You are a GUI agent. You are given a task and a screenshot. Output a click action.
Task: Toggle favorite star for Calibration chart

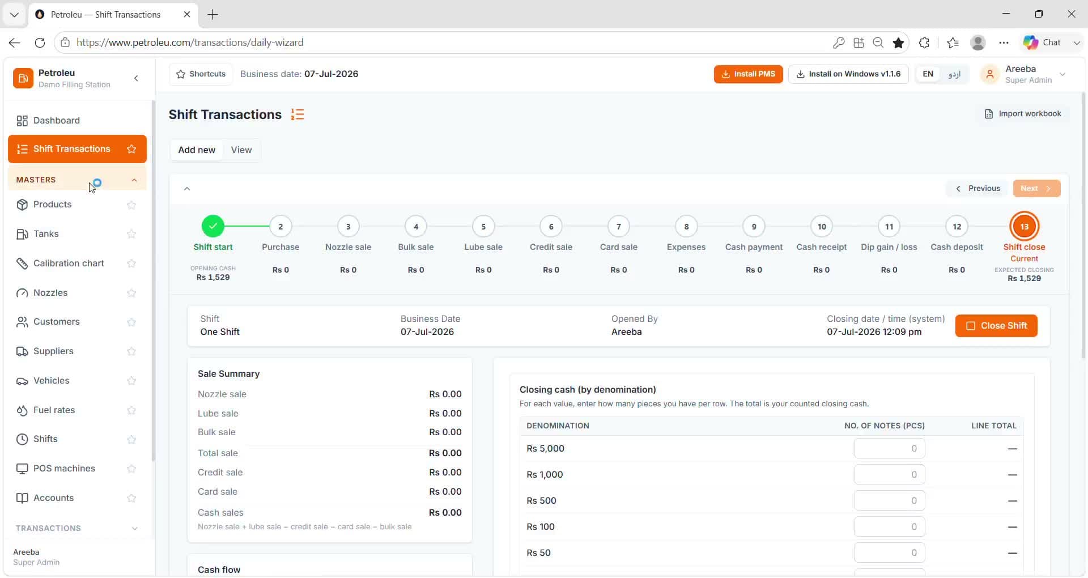pyautogui.click(x=131, y=263)
